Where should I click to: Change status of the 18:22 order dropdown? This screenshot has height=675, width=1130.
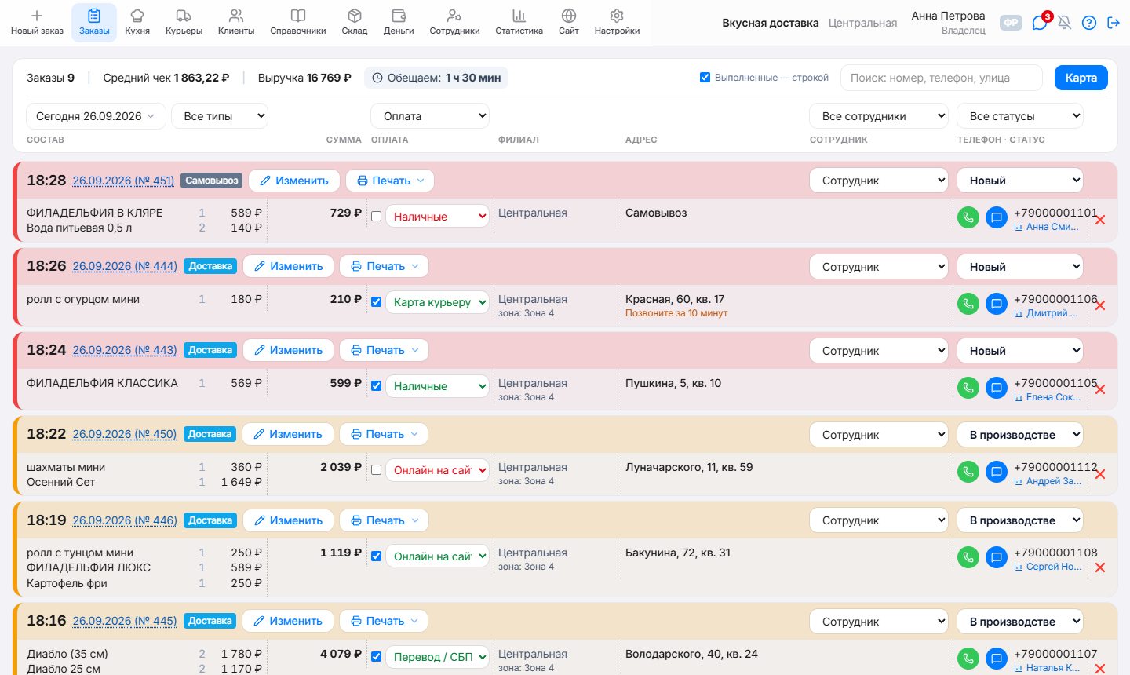[1020, 435]
